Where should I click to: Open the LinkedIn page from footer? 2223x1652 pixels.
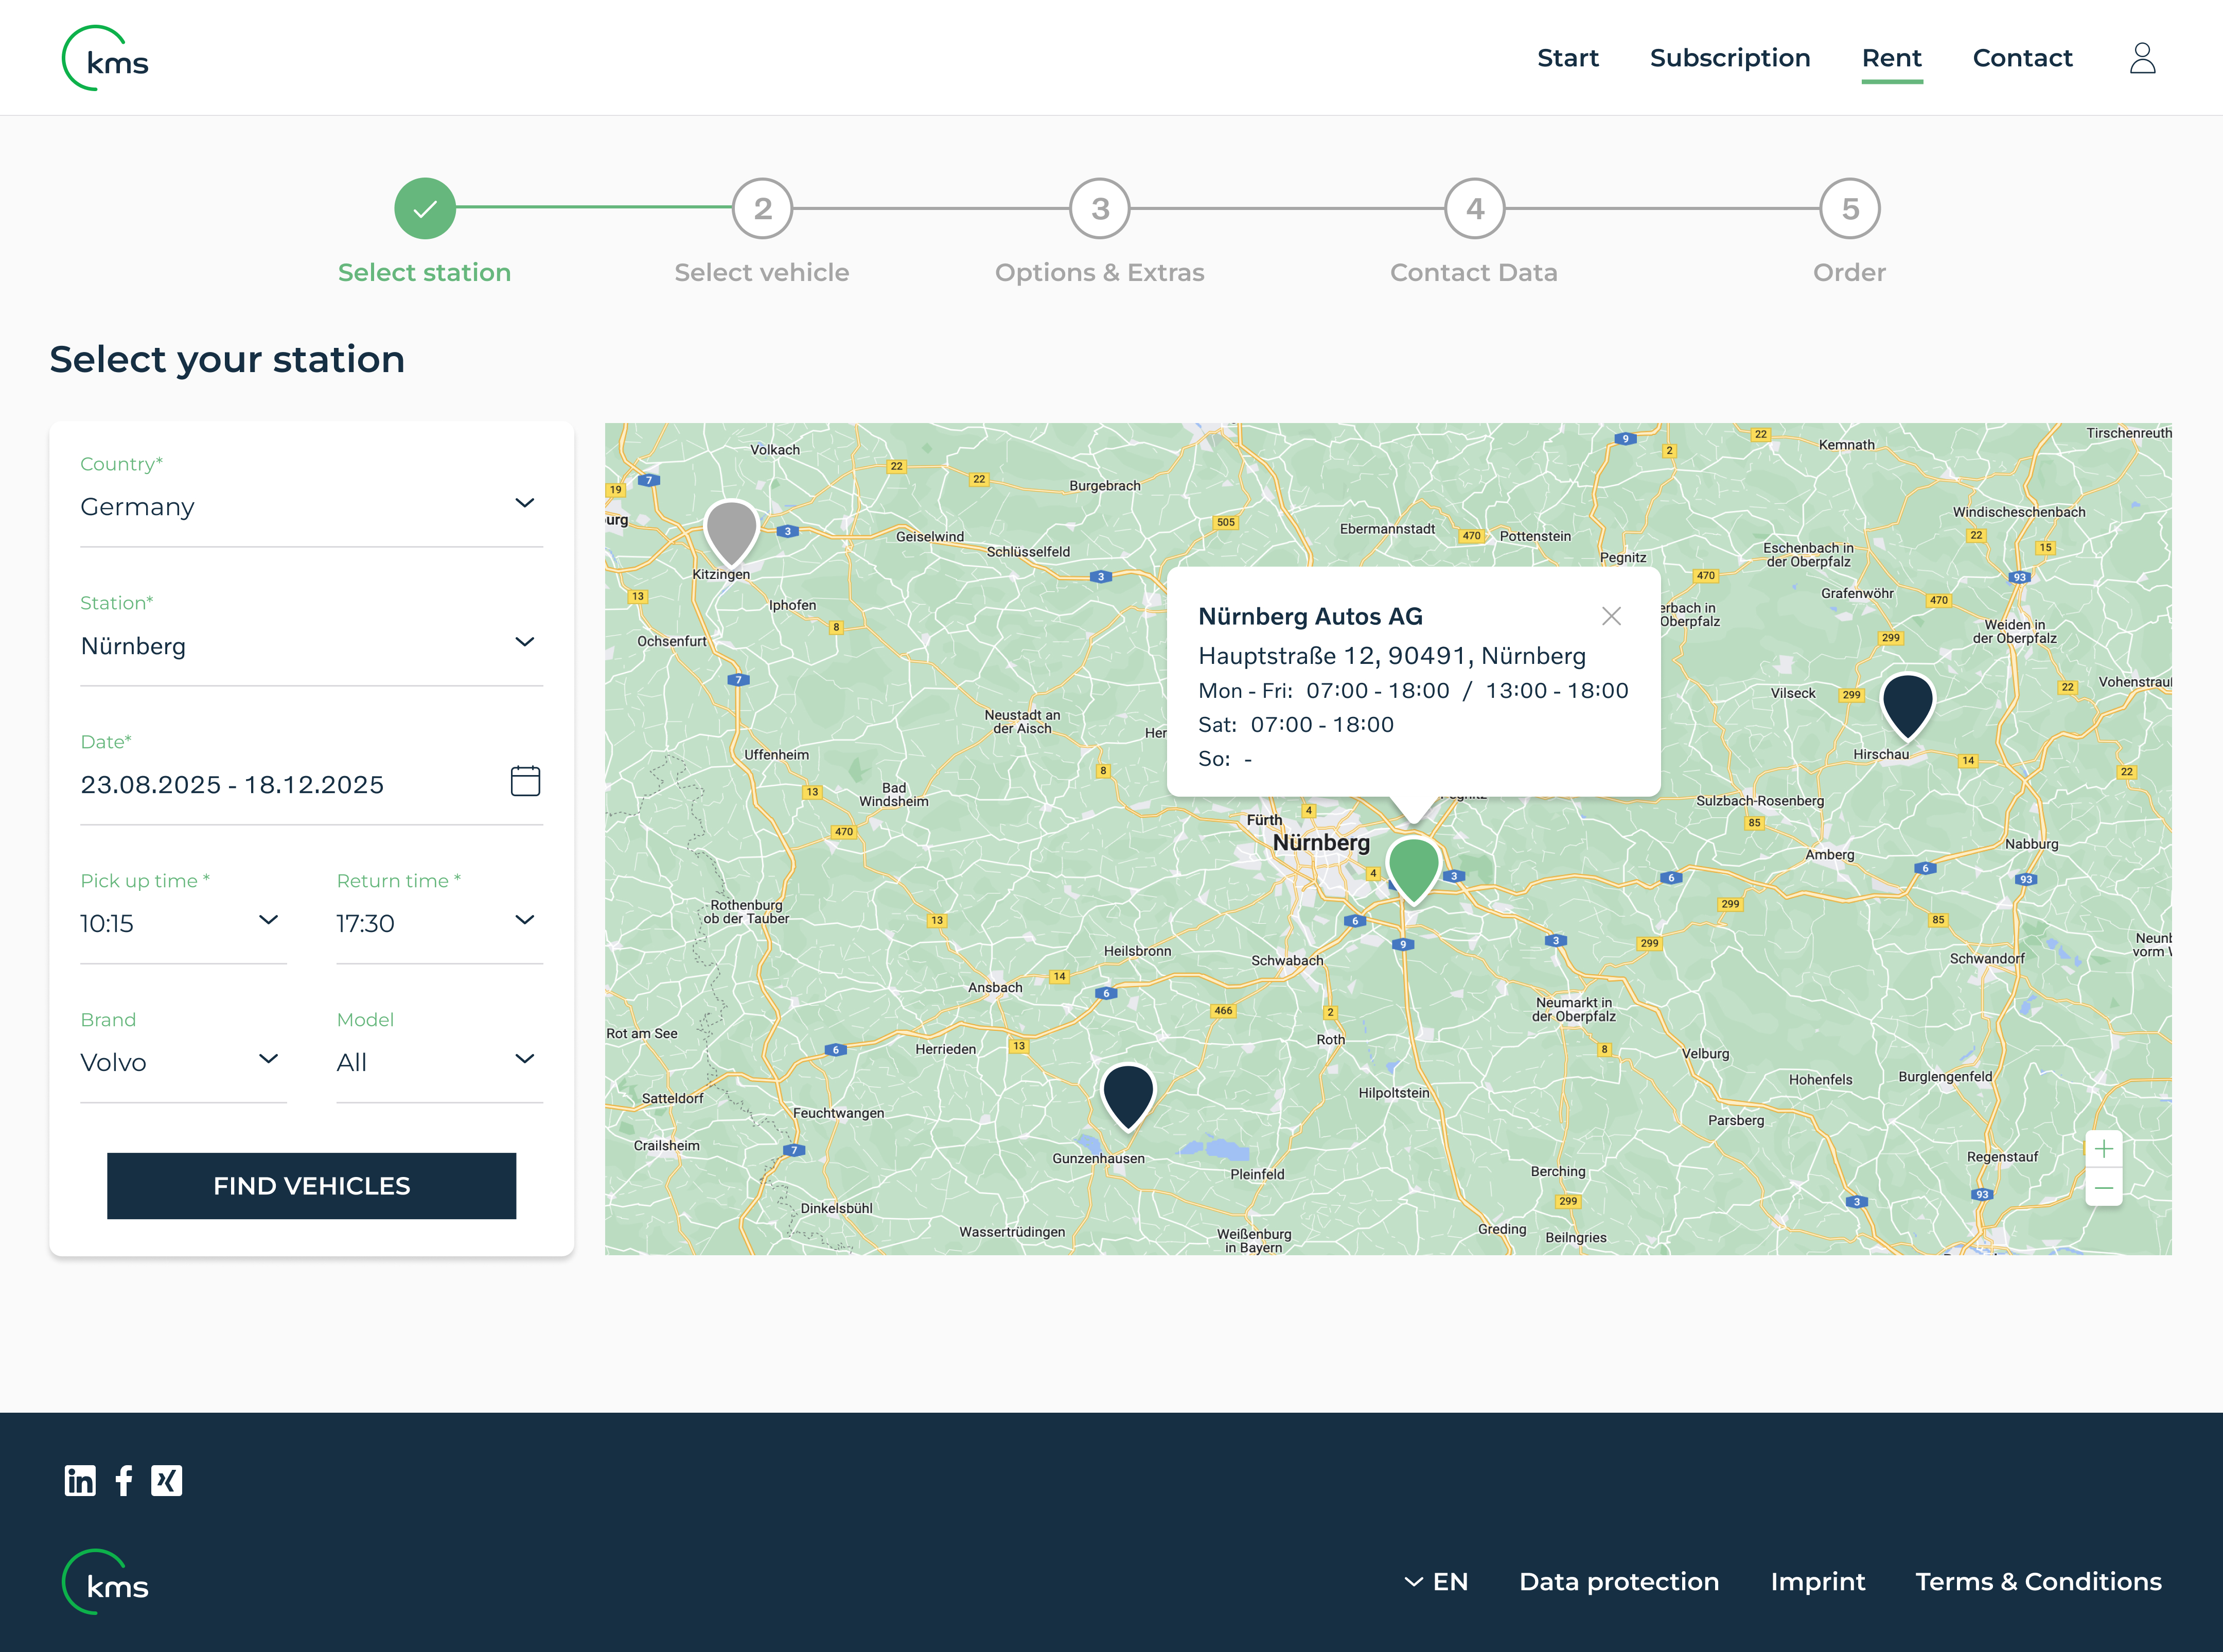[80, 1480]
